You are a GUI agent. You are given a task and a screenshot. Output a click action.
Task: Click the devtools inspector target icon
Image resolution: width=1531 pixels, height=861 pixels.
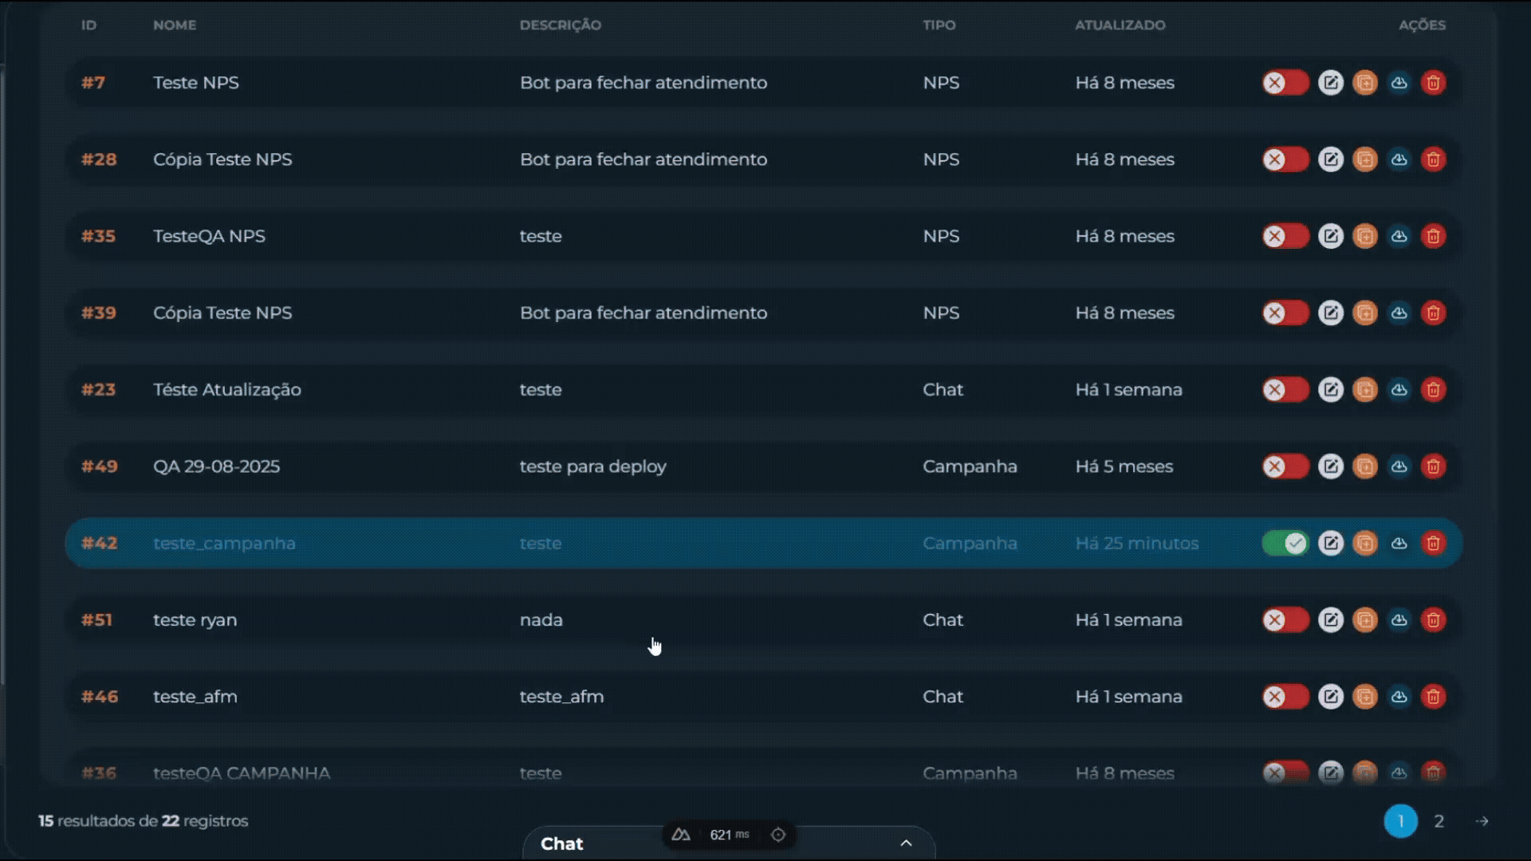coord(778,835)
